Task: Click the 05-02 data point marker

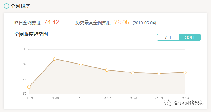Action: (x=107, y=70)
